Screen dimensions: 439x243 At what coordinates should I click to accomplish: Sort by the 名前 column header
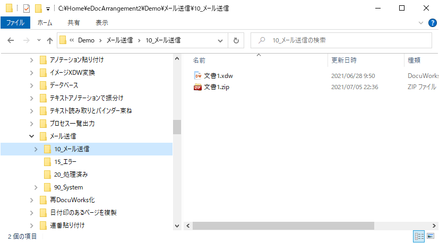(x=199, y=60)
